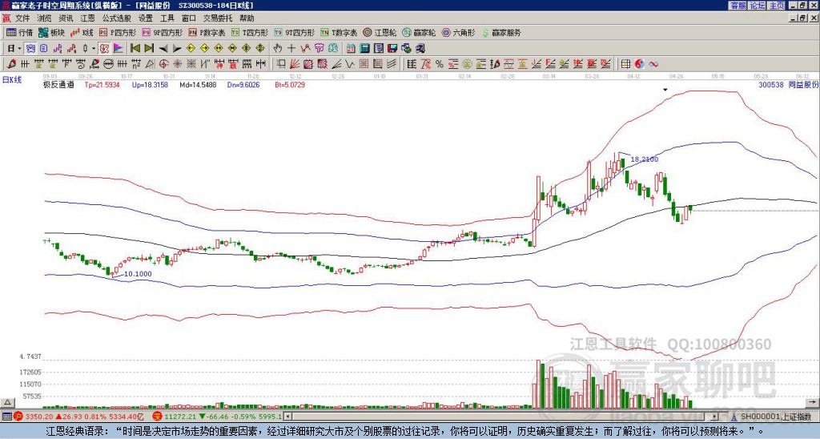820x439 pixels.
Task: Click the 极反通道 indicator name
Action: coord(58,85)
